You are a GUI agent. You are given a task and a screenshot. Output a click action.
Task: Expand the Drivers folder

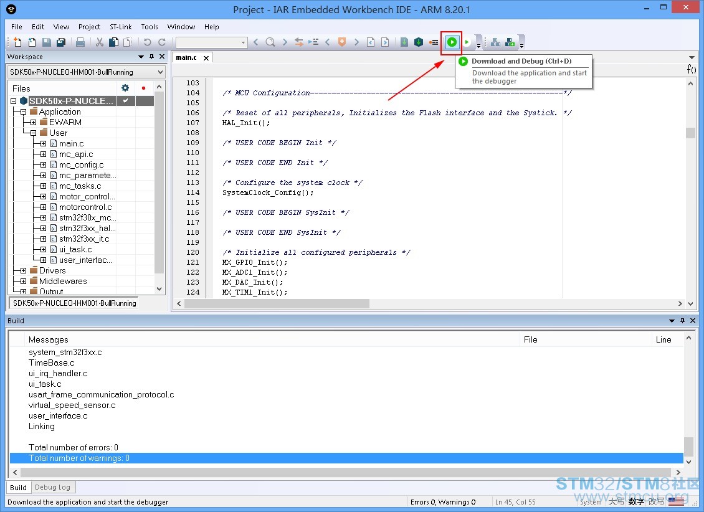point(23,270)
